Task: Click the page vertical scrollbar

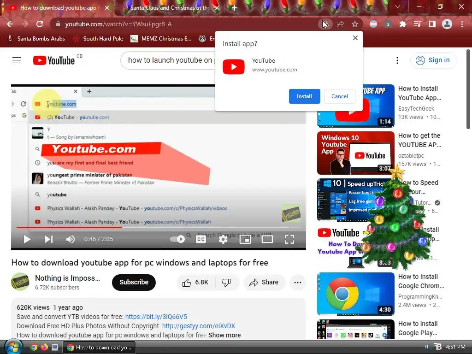Action: [x=468, y=90]
